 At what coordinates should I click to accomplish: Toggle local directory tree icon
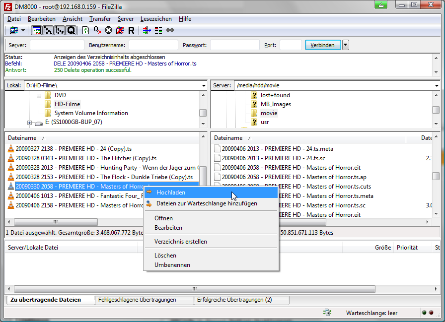coord(48,30)
